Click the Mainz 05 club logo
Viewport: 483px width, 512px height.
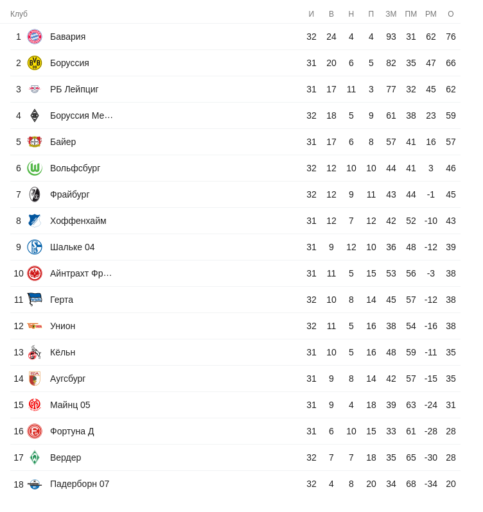[35, 405]
